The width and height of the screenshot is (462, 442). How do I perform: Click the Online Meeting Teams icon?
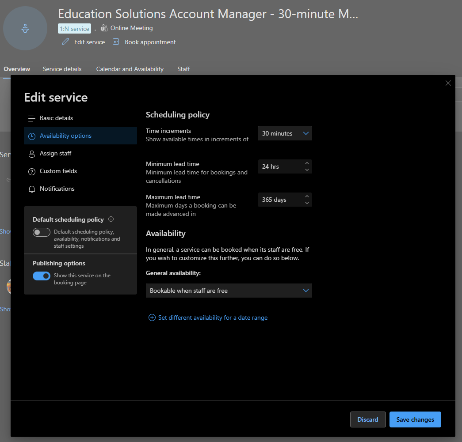[x=104, y=28]
